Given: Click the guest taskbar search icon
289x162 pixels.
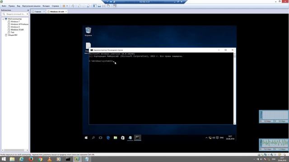Looking at the screenshot, I should (x=93, y=138).
